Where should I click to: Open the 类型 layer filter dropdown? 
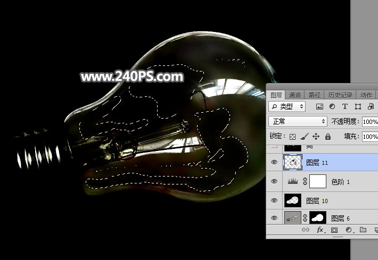click(x=287, y=106)
